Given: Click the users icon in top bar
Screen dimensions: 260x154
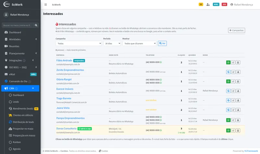Looking at the screenshot, I should pyautogui.click(x=208, y=5).
